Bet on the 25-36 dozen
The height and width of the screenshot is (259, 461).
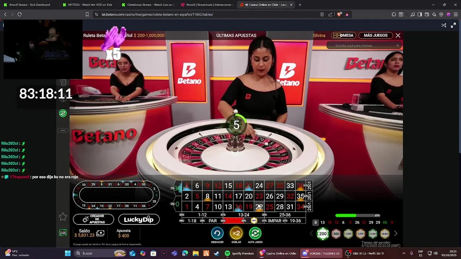(x=285, y=215)
